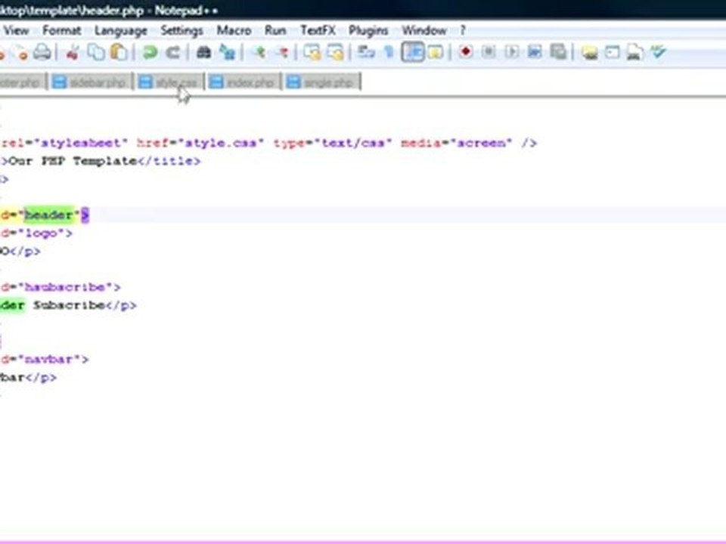This screenshot has width=726, height=544.
Task: Click the grey Redo arrow icon
Action: pyautogui.click(x=172, y=52)
